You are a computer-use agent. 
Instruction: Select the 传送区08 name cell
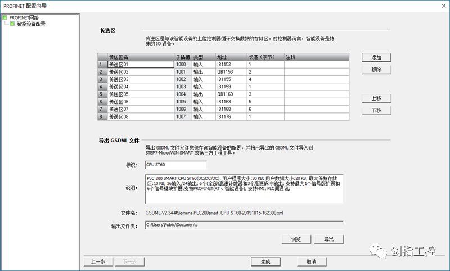[141, 117]
